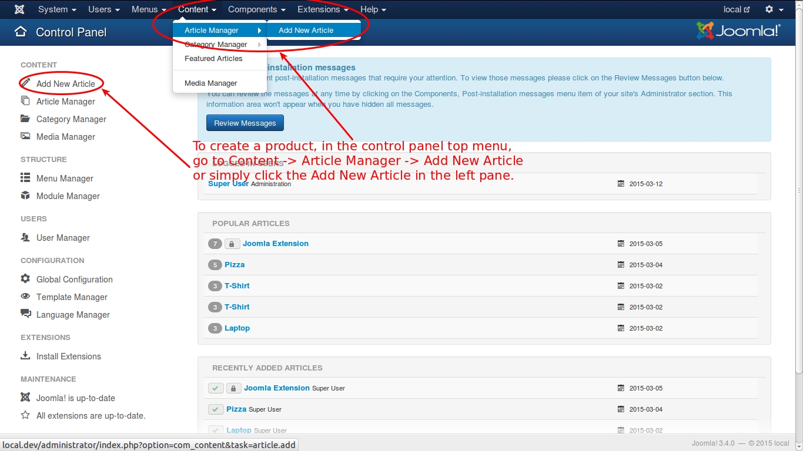The height and width of the screenshot is (451, 803).
Task: Click the Joomla logo icon in top bar
Action: 19,9
